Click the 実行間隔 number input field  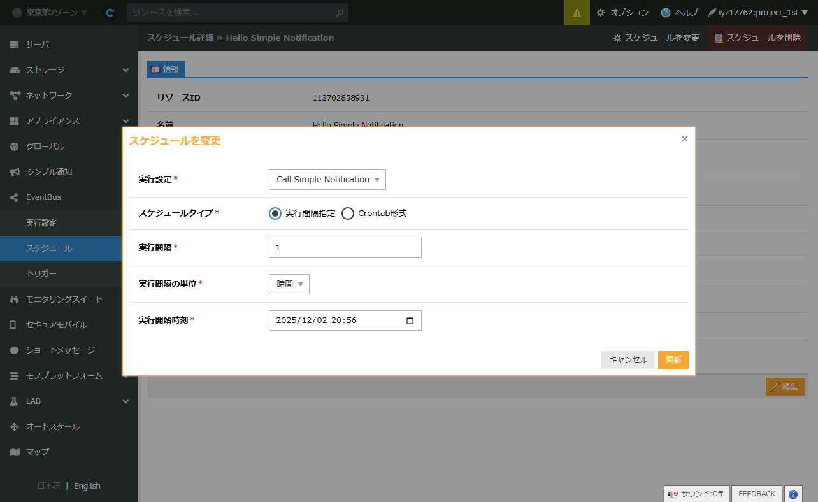point(345,248)
